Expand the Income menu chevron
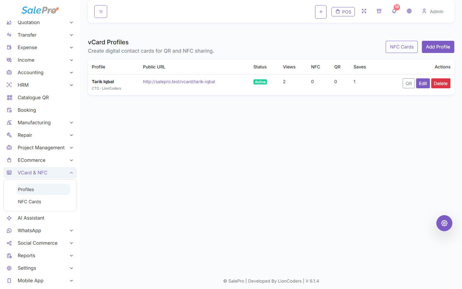Screen dimensions: 462x289 tap(72, 60)
